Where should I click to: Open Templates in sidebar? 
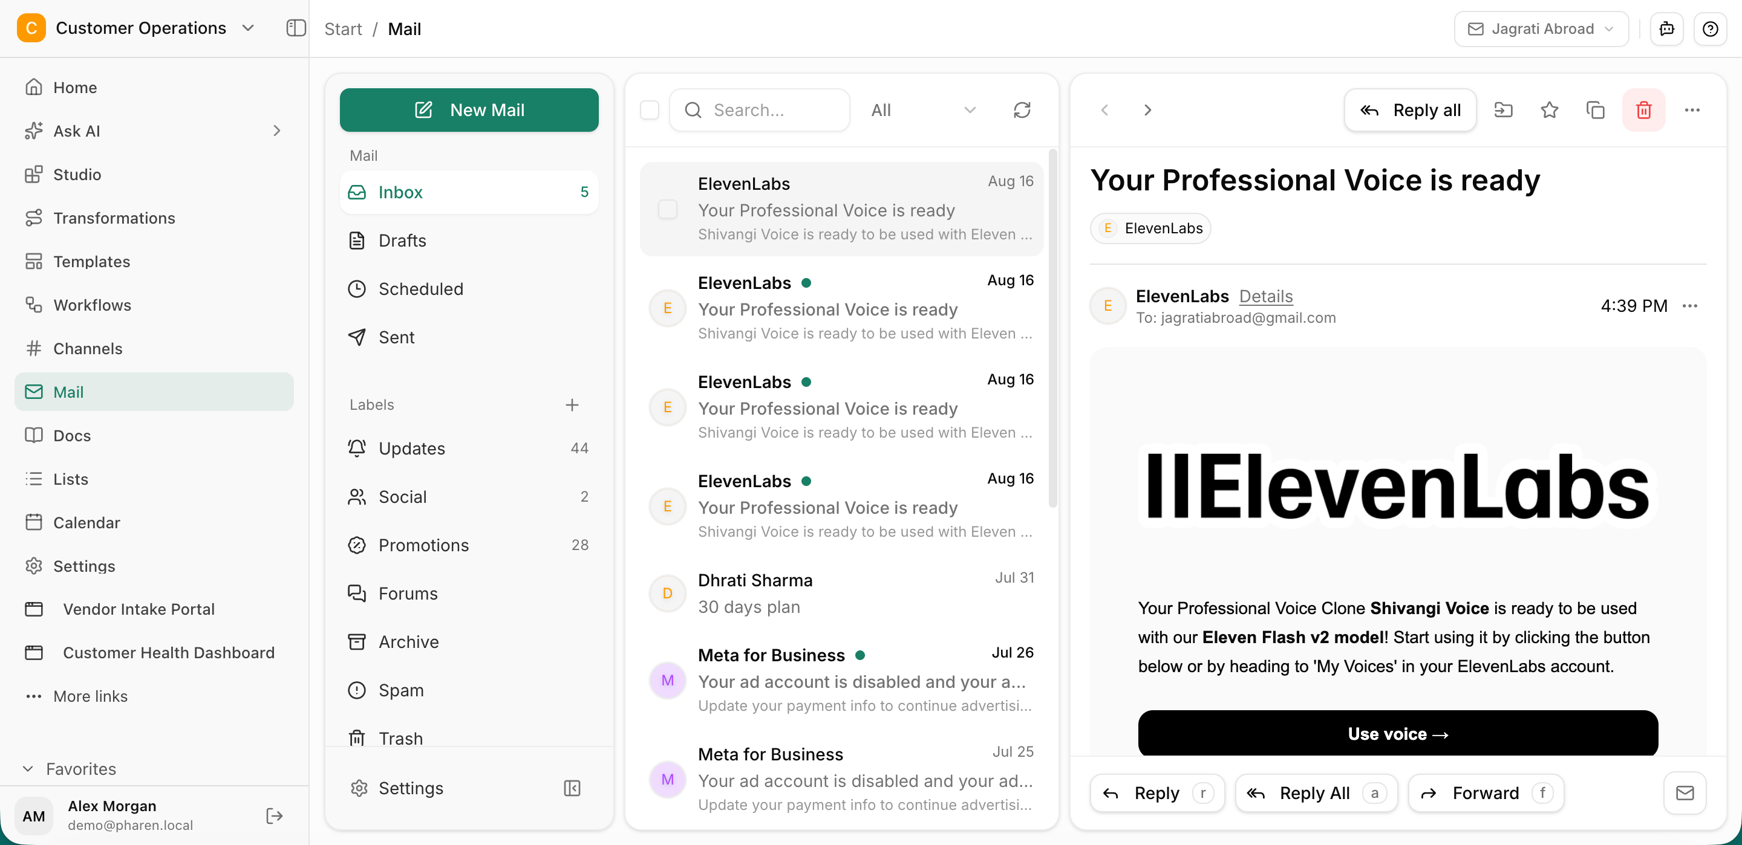pyautogui.click(x=154, y=262)
